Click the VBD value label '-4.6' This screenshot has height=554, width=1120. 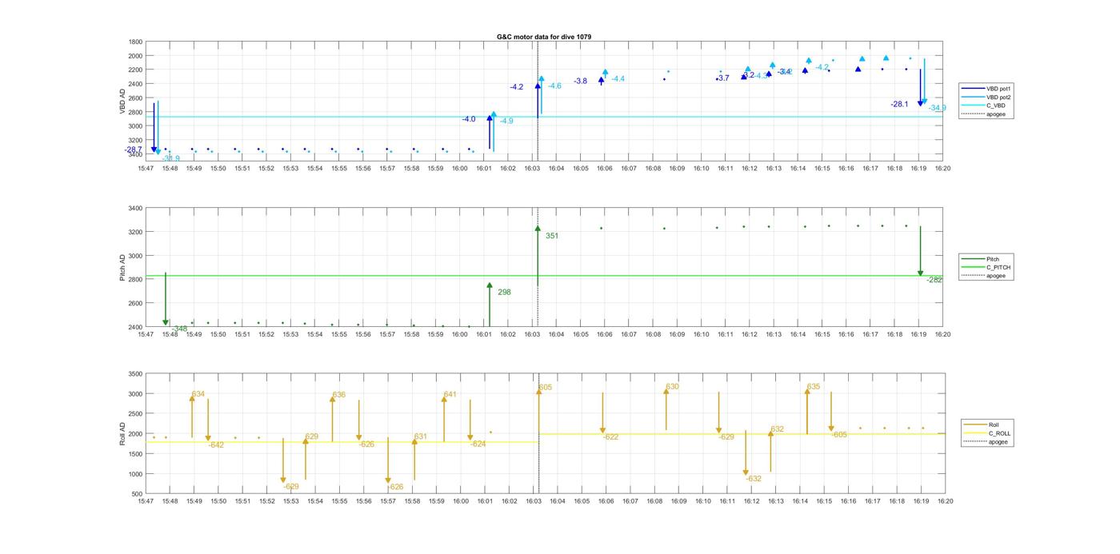(x=554, y=86)
